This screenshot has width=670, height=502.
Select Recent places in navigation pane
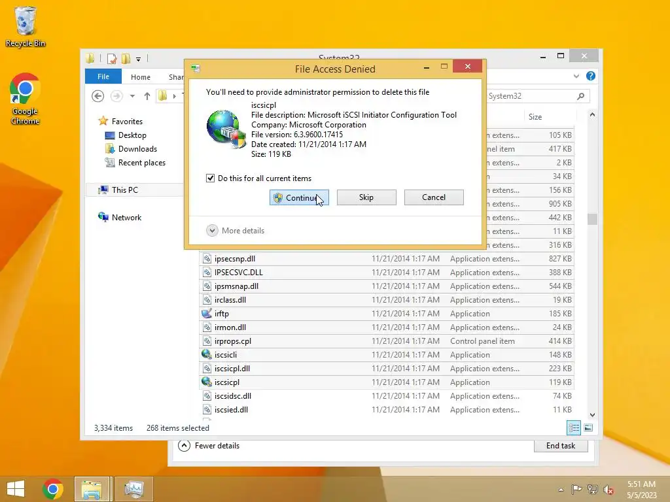[141, 162]
